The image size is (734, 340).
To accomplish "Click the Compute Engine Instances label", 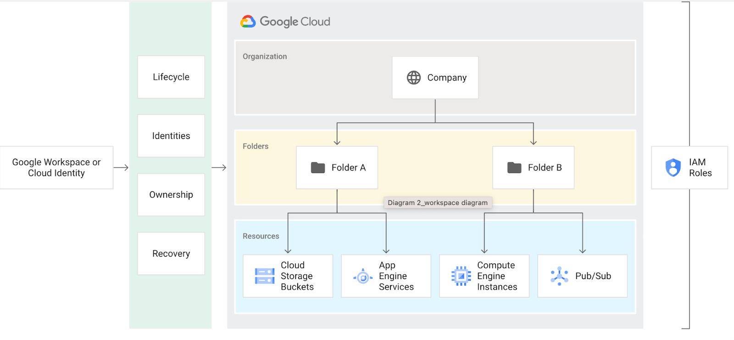I will pos(497,276).
